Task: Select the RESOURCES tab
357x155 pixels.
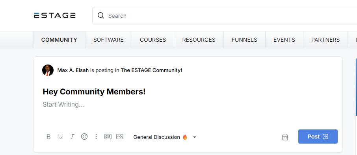Action: coord(199,40)
